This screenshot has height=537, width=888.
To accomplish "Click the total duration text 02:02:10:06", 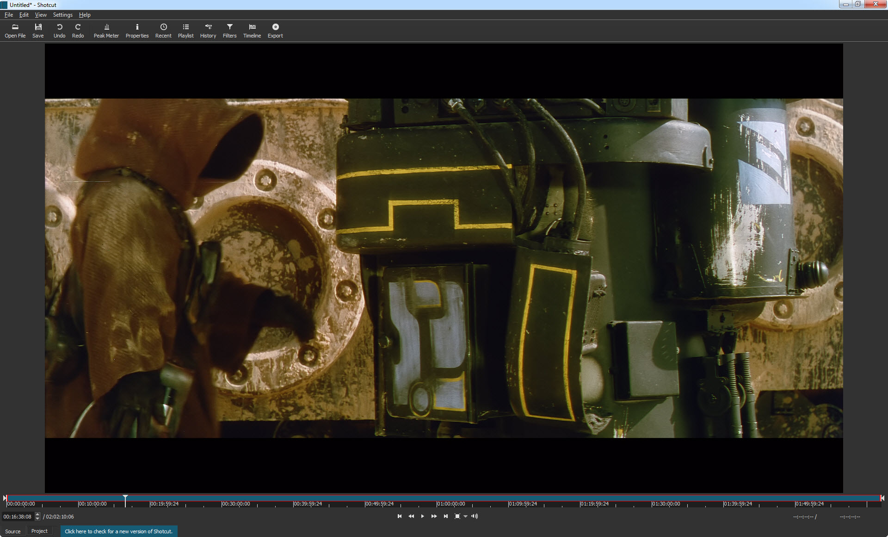I will [60, 517].
